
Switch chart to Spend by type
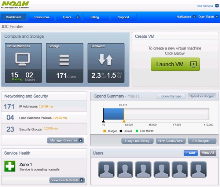pos(171,96)
